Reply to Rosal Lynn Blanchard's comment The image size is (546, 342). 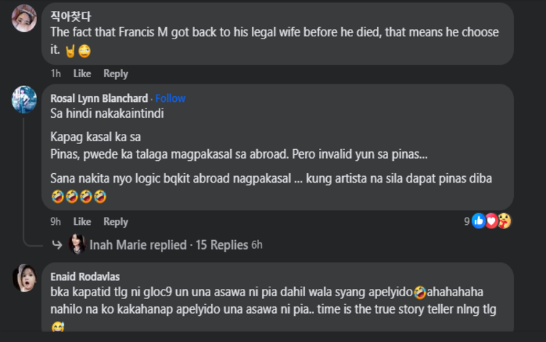pos(115,221)
